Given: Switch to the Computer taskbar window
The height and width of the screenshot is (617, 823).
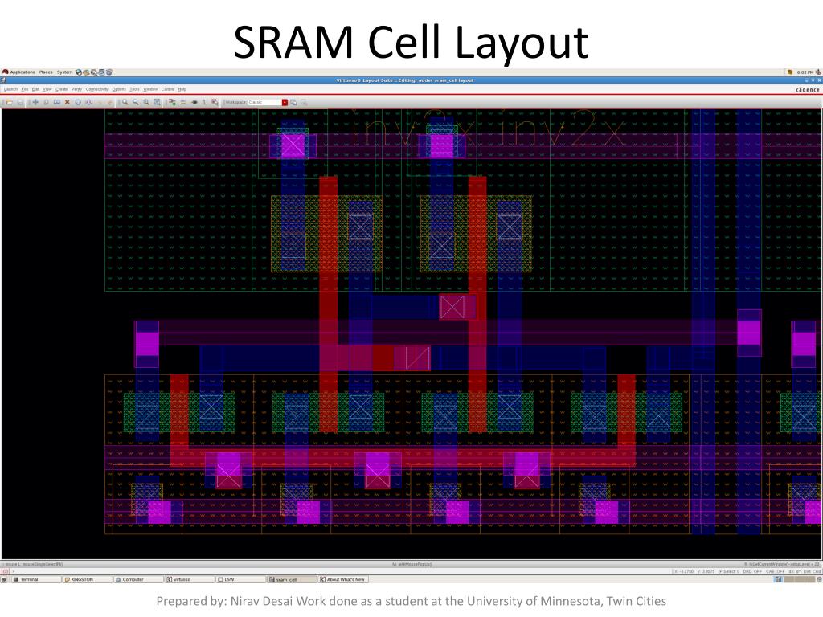Looking at the screenshot, I should tap(138, 579).
